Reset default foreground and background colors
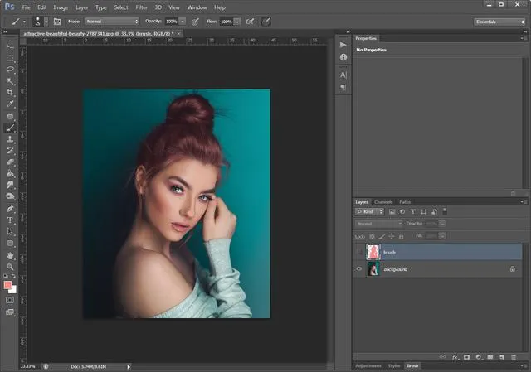This screenshot has width=531, height=372. (x=6, y=276)
